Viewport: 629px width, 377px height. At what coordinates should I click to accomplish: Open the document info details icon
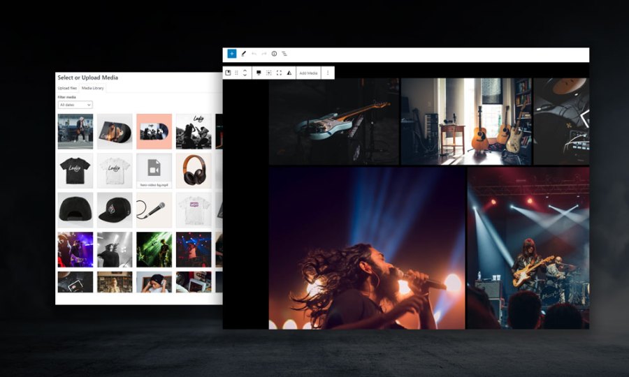(x=274, y=54)
